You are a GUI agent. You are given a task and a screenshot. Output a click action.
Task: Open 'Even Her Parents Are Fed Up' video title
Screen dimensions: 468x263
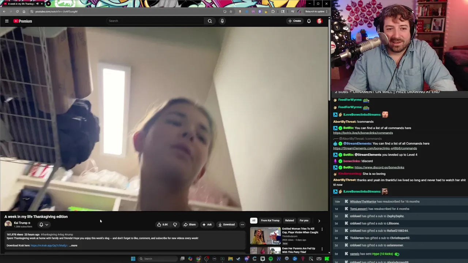click(x=298, y=250)
